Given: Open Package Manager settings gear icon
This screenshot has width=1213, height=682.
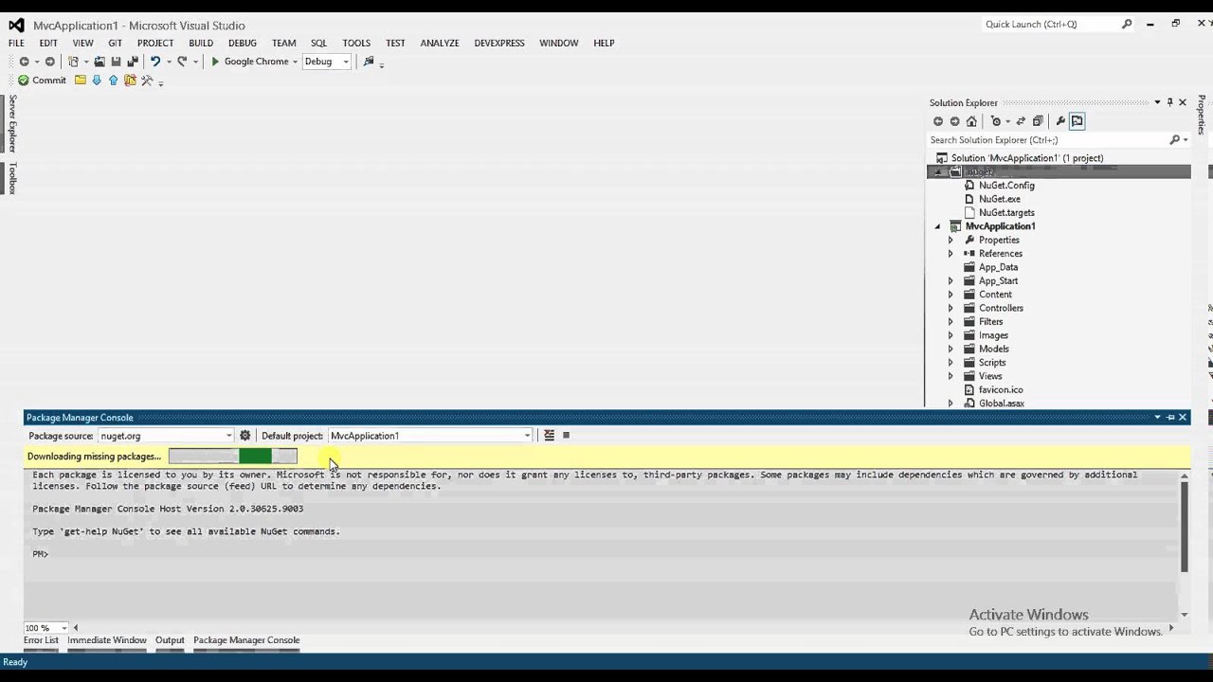Looking at the screenshot, I should coord(244,436).
